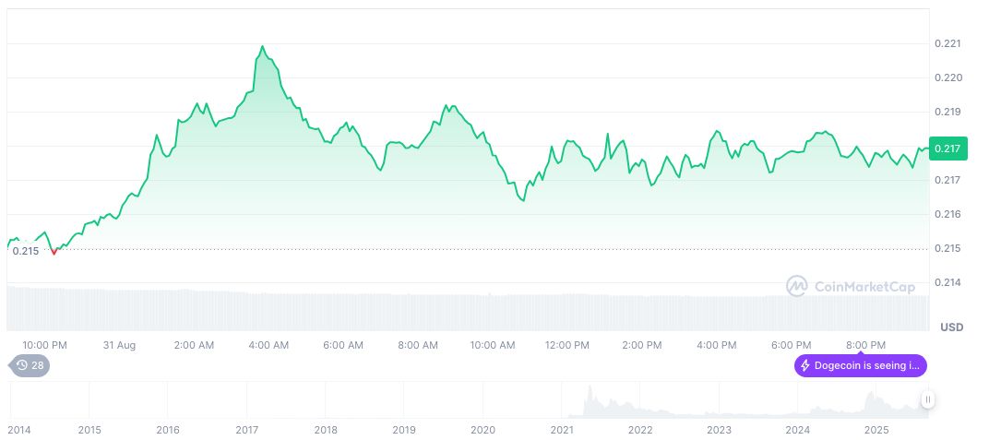
Task: Click the chart dip near 10:00 AM
Action: pyautogui.click(x=522, y=200)
